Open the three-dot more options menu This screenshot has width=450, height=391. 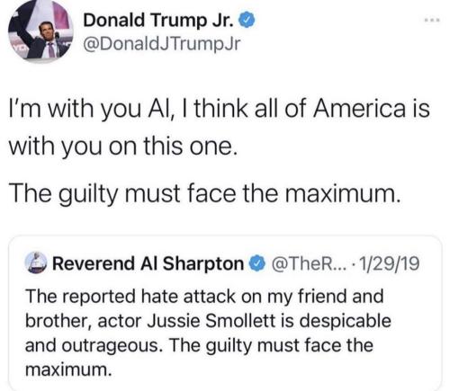pos(432,21)
